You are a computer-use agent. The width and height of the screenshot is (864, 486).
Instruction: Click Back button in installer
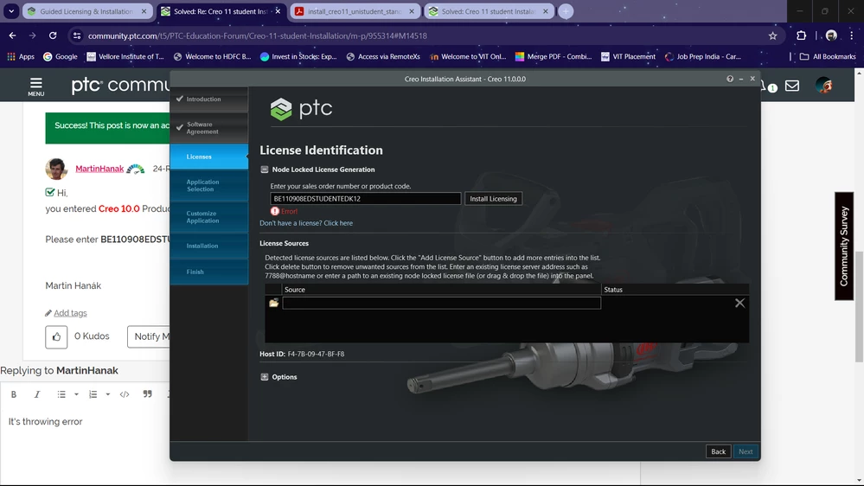(718, 451)
